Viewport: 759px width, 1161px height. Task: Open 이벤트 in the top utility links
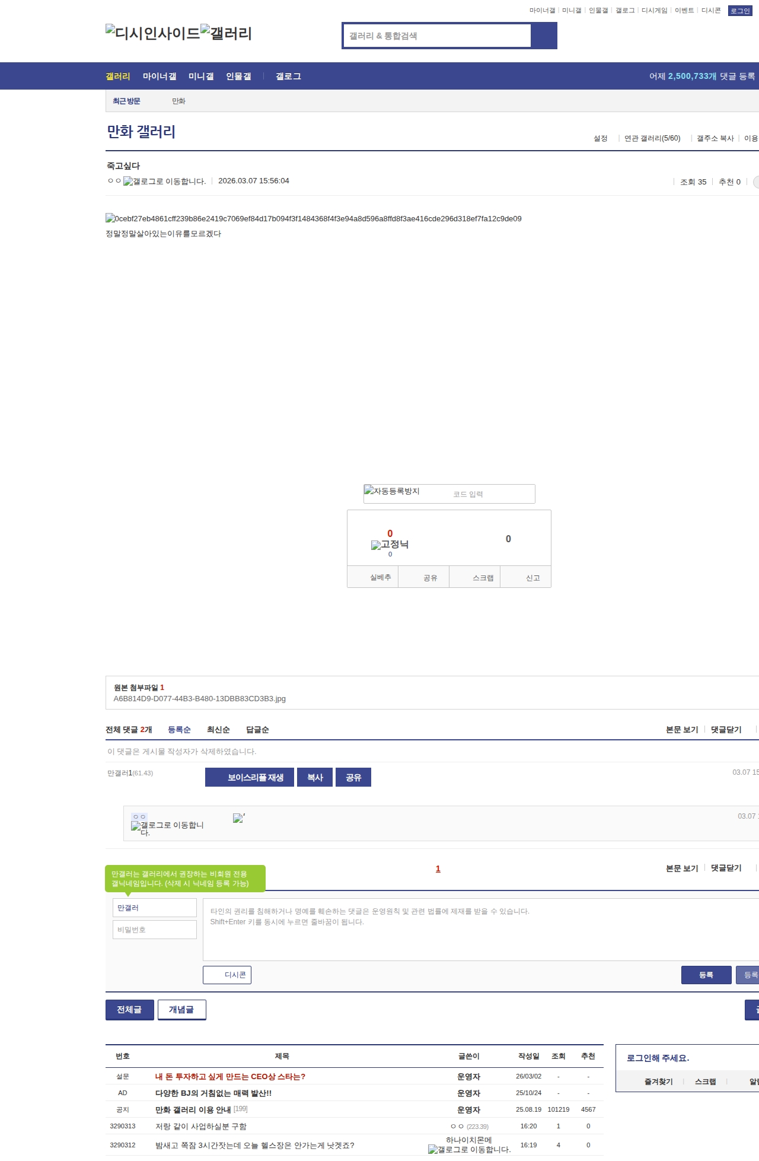684,11
